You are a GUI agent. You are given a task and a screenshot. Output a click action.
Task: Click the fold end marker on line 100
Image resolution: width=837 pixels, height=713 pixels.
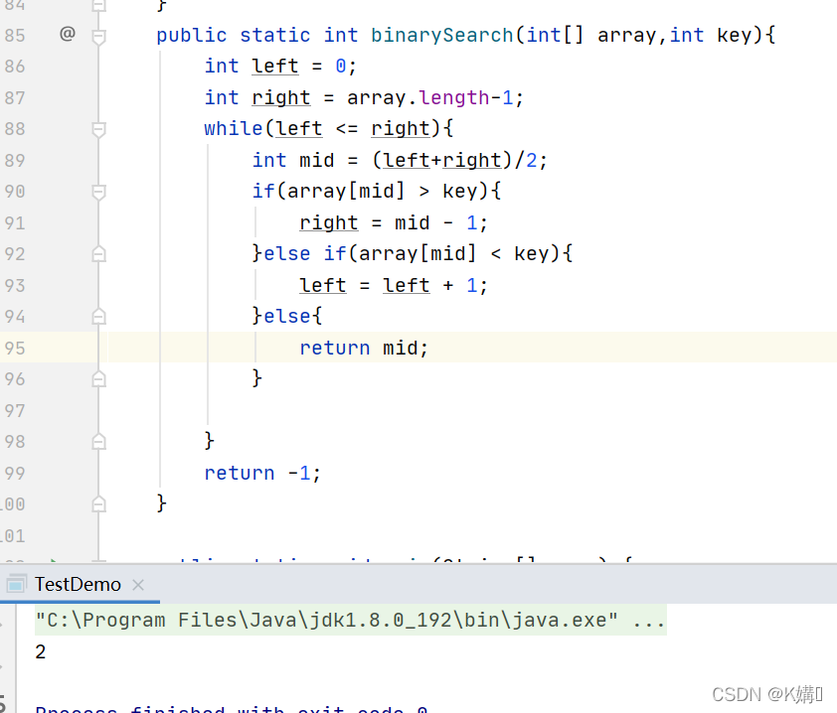tap(98, 504)
